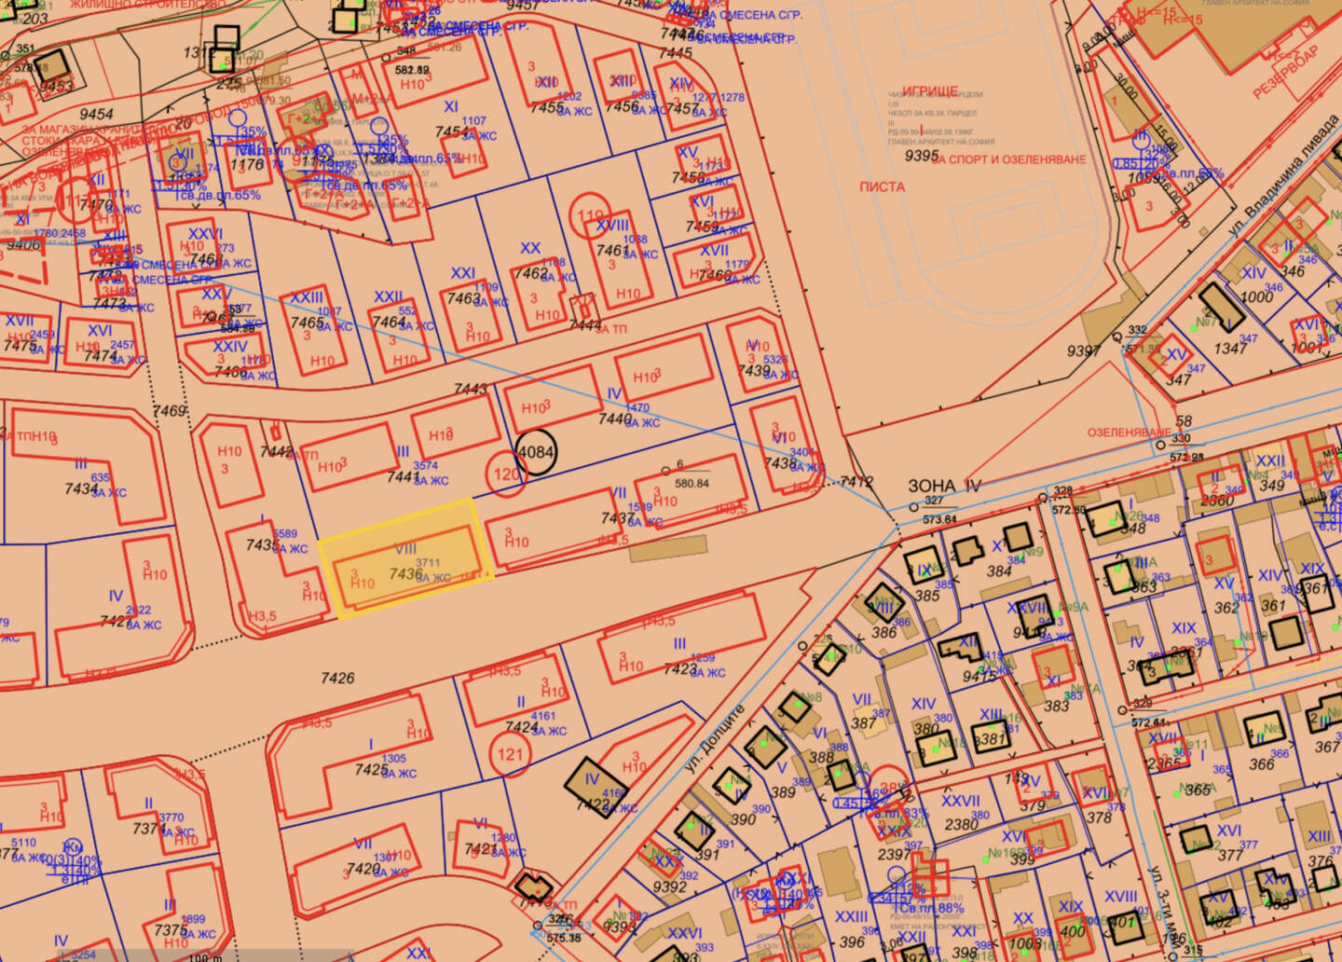Click parcel number 7438
Image resolution: width=1342 pixels, height=962 pixels.
click(x=780, y=463)
